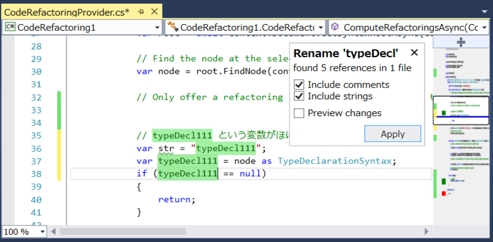Click the method cube icon in member dropdown
This screenshot has height=242, width=493.
[x=335, y=27]
